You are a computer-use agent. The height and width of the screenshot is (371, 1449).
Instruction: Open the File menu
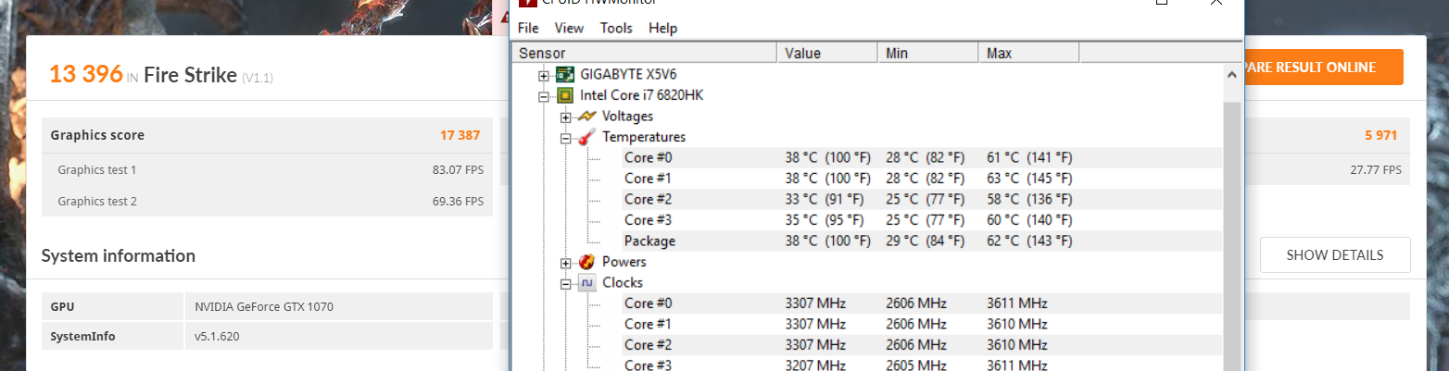pos(528,28)
